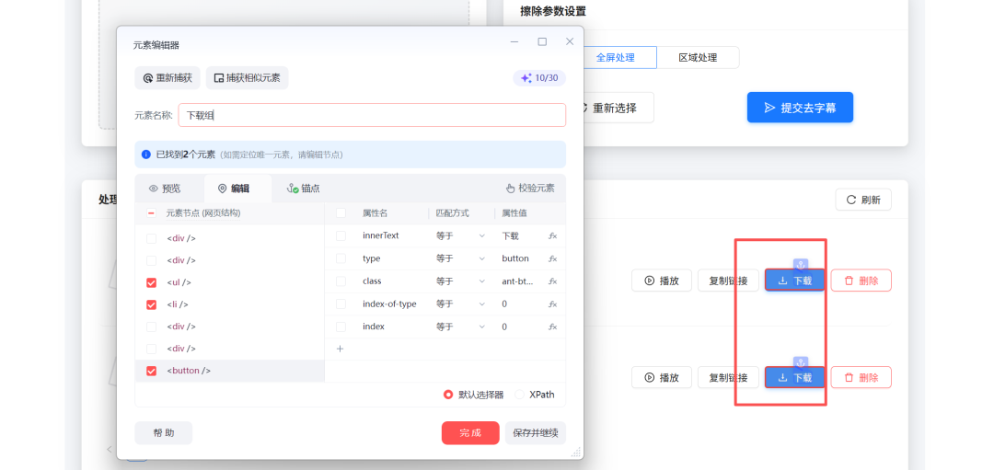Click the 捕获相似元素 button
This screenshot has height=470, width=994.
[x=247, y=78]
